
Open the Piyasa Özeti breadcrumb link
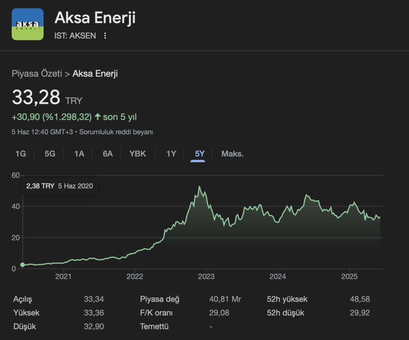pos(37,74)
